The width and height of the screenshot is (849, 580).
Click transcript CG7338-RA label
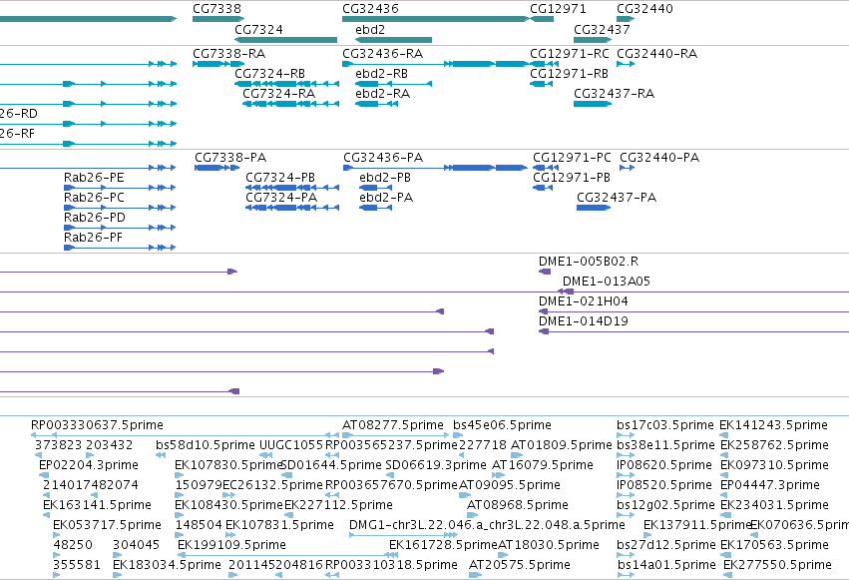click(229, 54)
